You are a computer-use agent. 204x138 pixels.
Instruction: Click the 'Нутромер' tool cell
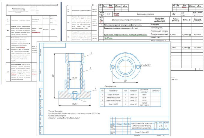click(x=155, y=25)
